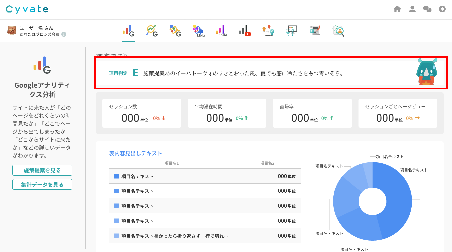The height and width of the screenshot is (252, 452).
Task: Switch to the Google Search Console icon
Action: (x=152, y=31)
